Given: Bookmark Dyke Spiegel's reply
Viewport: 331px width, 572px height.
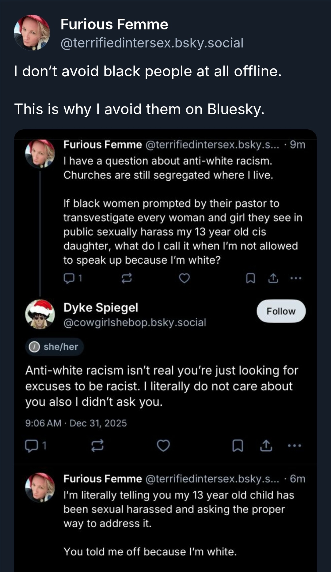Looking at the screenshot, I should [238, 446].
